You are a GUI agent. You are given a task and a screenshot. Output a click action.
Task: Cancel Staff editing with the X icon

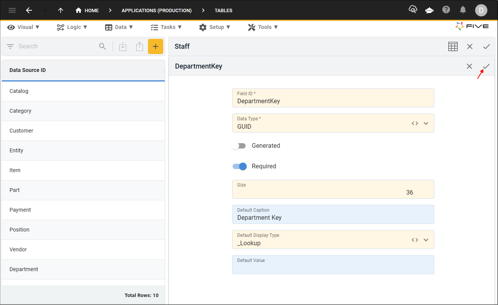pos(470,46)
